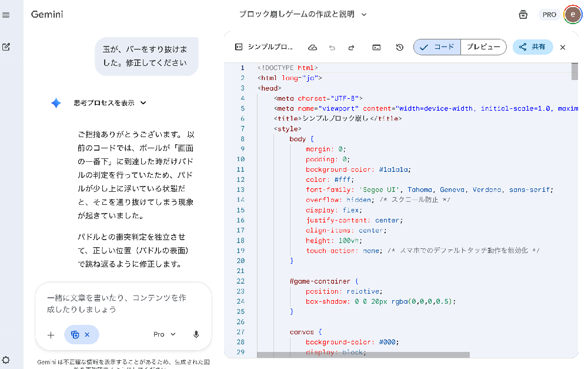
Task: Switch the Canvas to プレビュー view
Action: pos(483,47)
